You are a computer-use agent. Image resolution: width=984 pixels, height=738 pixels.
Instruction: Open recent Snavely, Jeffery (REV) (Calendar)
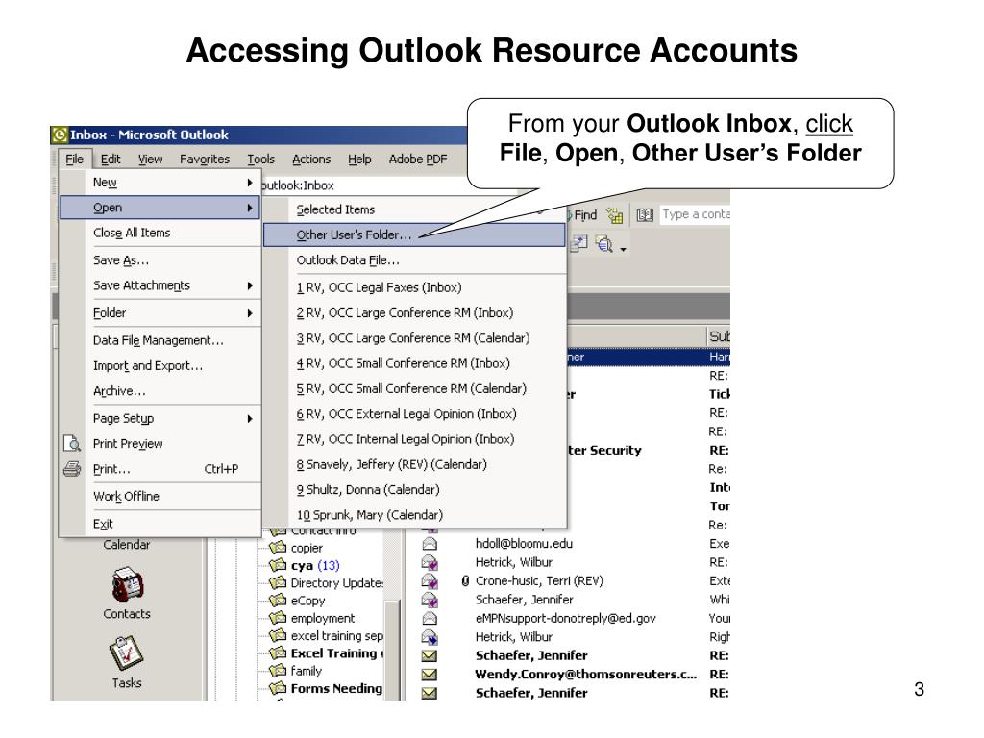(414, 464)
